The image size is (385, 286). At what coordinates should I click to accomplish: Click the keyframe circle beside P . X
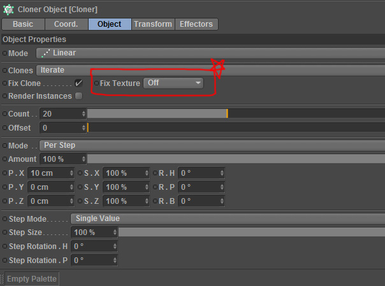coord(4,173)
